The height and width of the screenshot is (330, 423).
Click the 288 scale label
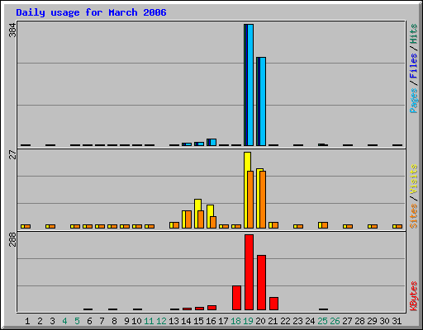point(12,240)
